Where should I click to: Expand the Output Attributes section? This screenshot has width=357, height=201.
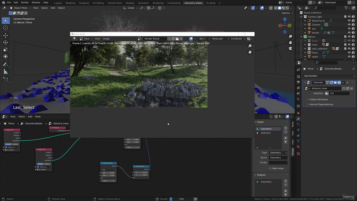(319, 99)
